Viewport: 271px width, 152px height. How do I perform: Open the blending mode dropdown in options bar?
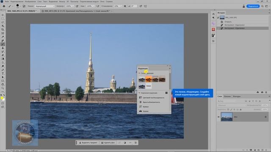pyautogui.click(x=45, y=6)
